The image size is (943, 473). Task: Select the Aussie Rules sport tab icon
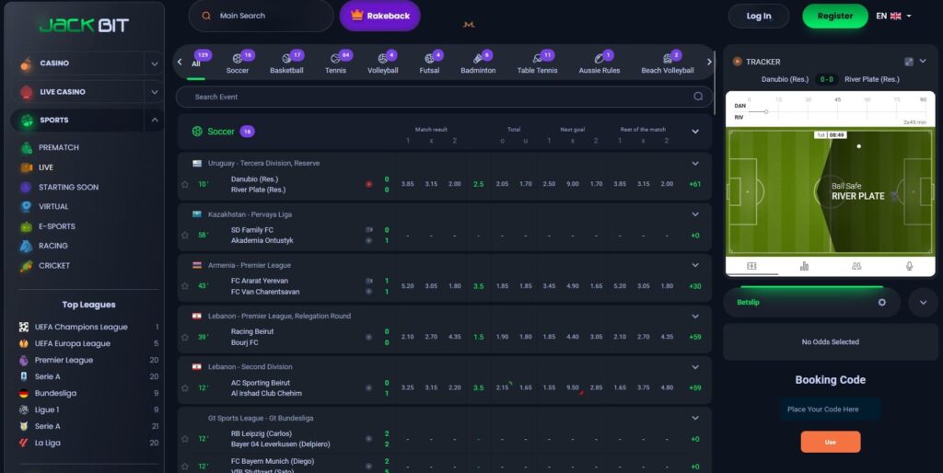pos(599,59)
